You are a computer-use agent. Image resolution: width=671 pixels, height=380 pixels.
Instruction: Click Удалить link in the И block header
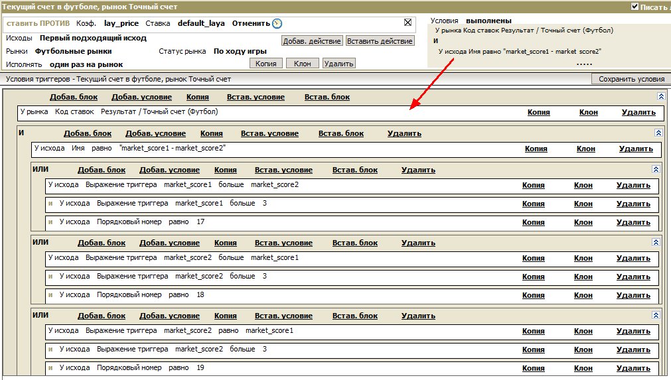tap(404, 133)
